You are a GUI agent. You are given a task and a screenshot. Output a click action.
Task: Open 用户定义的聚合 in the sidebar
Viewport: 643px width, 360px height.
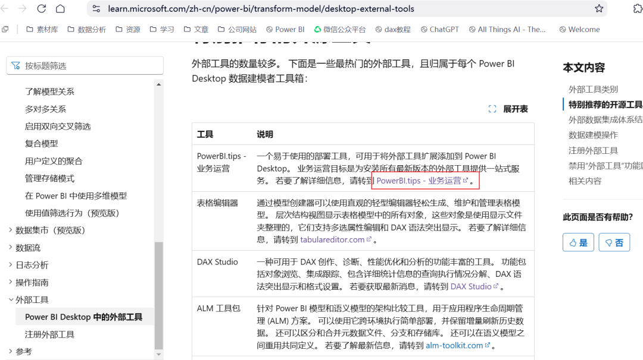(54, 161)
